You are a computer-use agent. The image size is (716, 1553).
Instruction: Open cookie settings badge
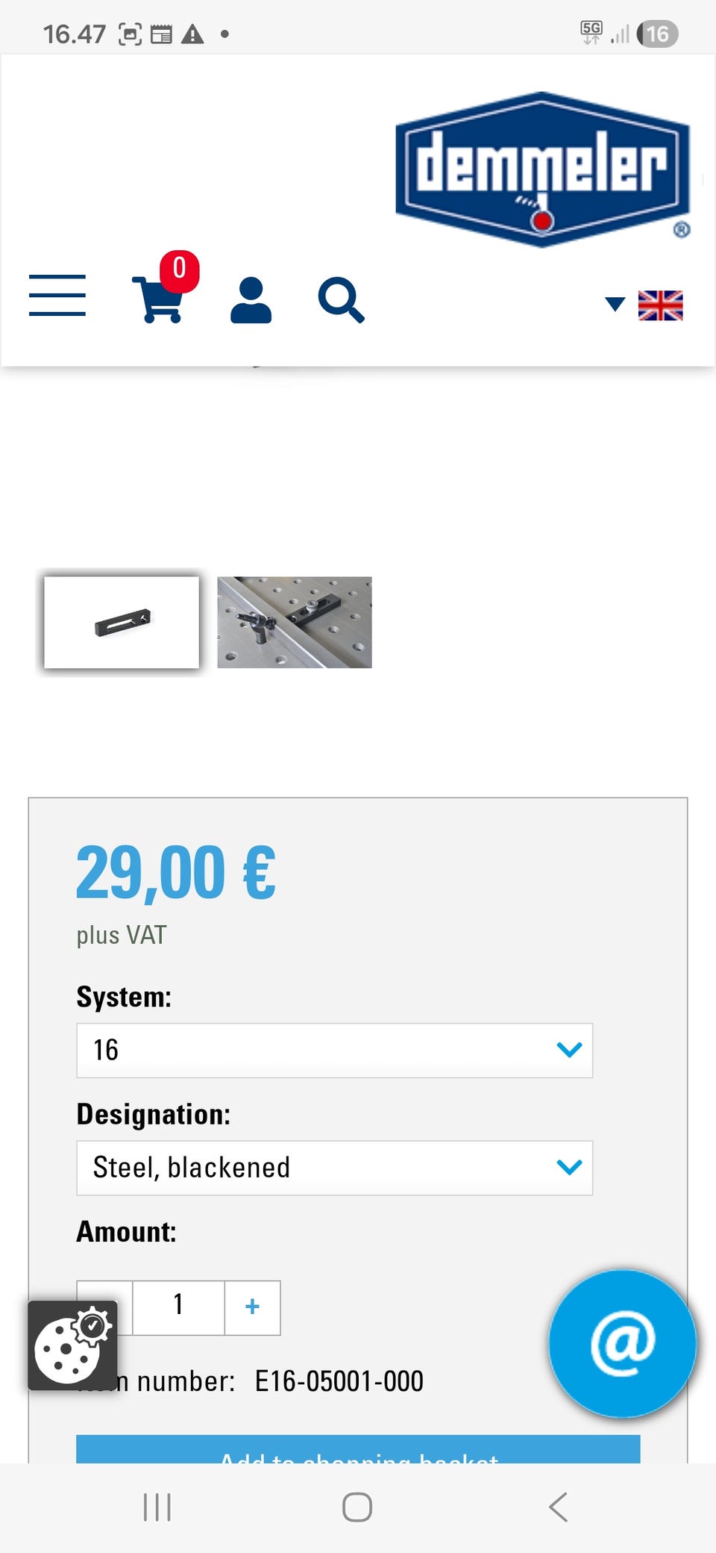(72, 1345)
